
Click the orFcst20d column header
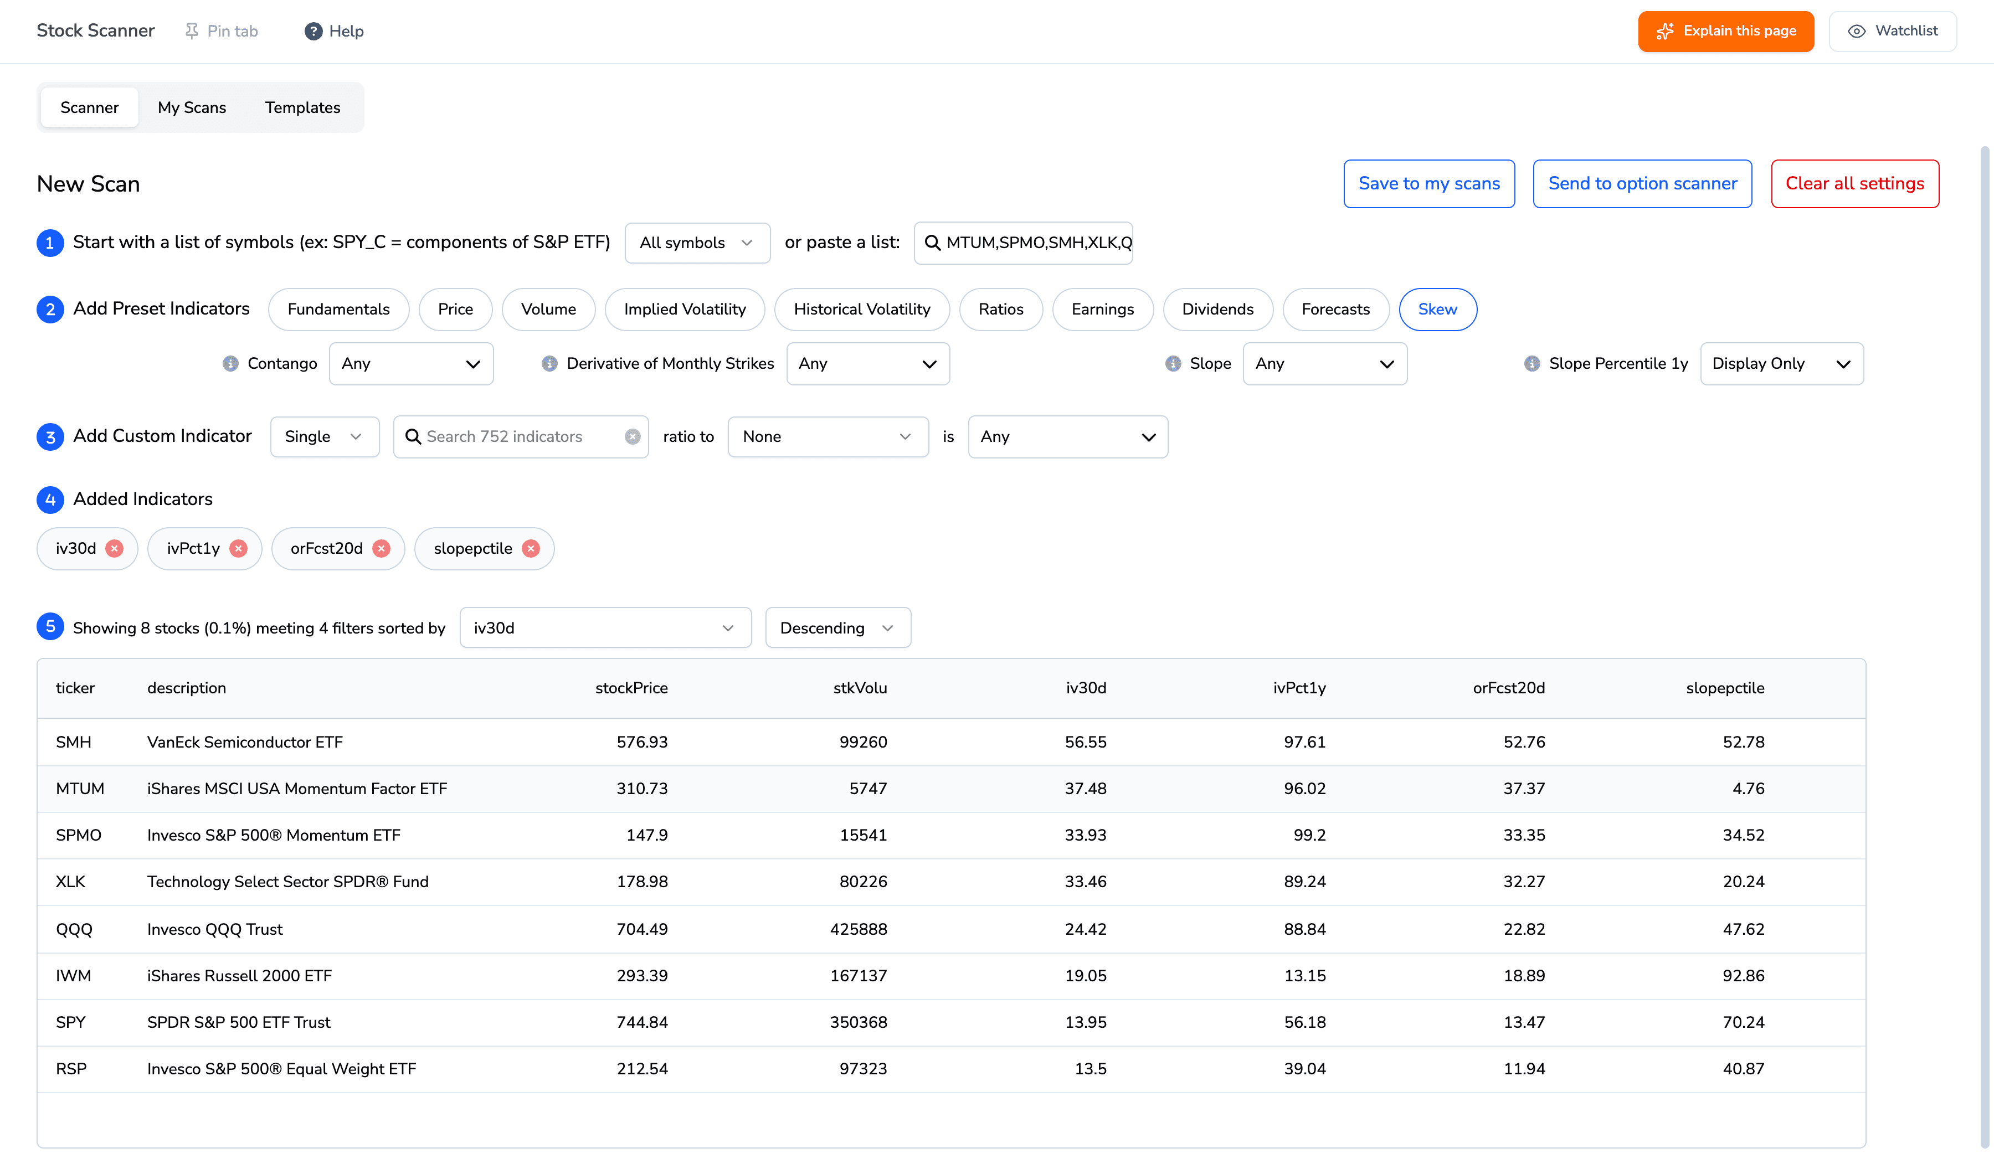(x=1508, y=688)
